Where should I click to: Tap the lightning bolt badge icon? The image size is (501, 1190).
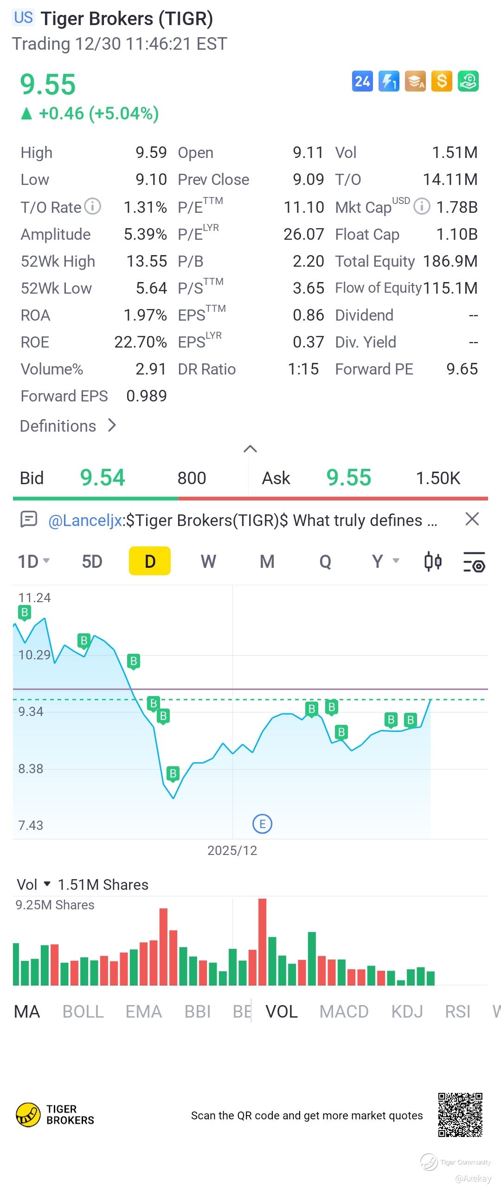click(389, 81)
